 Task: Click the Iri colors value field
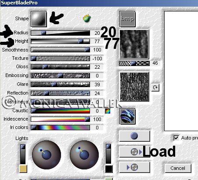tap(97, 128)
